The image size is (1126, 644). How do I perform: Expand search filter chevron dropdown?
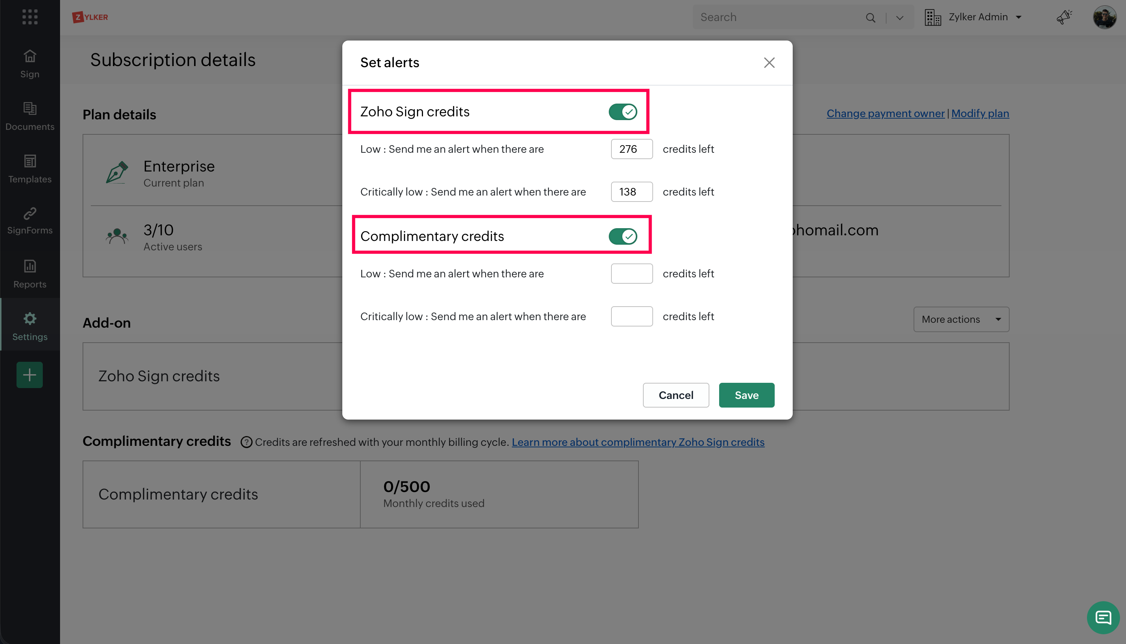[x=899, y=18]
